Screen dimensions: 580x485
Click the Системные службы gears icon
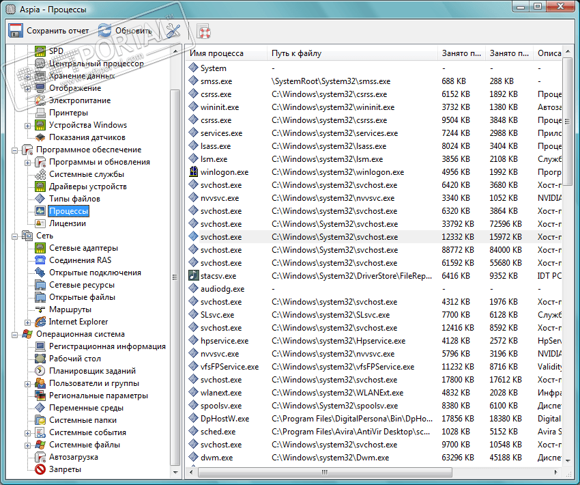tap(40, 174)
